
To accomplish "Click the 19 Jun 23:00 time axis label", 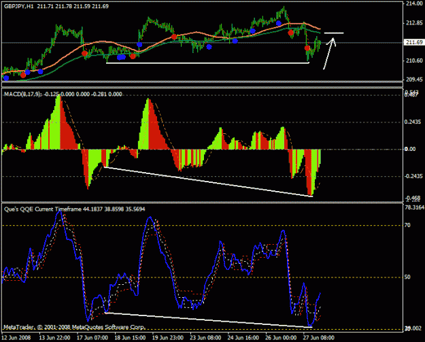I will pyautogui.click(x=168, y=338).
